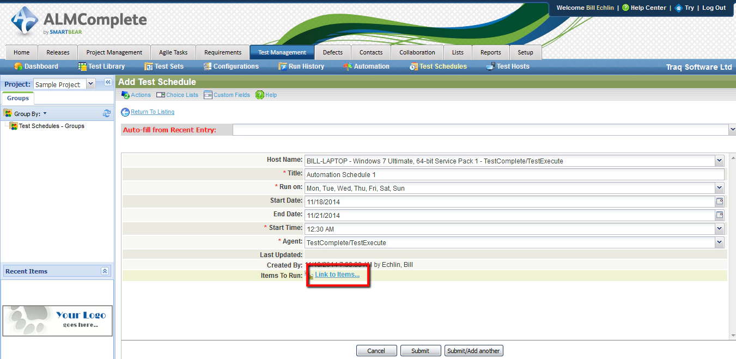Switch to the Defects tab
Viewport: 736px width, 359px height.
click(333, 52)
